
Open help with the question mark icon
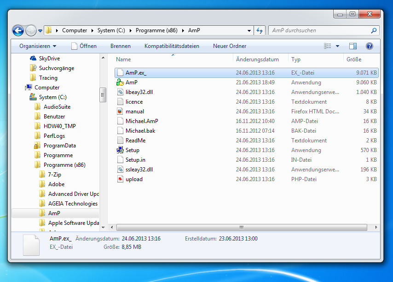pos(369,46)
